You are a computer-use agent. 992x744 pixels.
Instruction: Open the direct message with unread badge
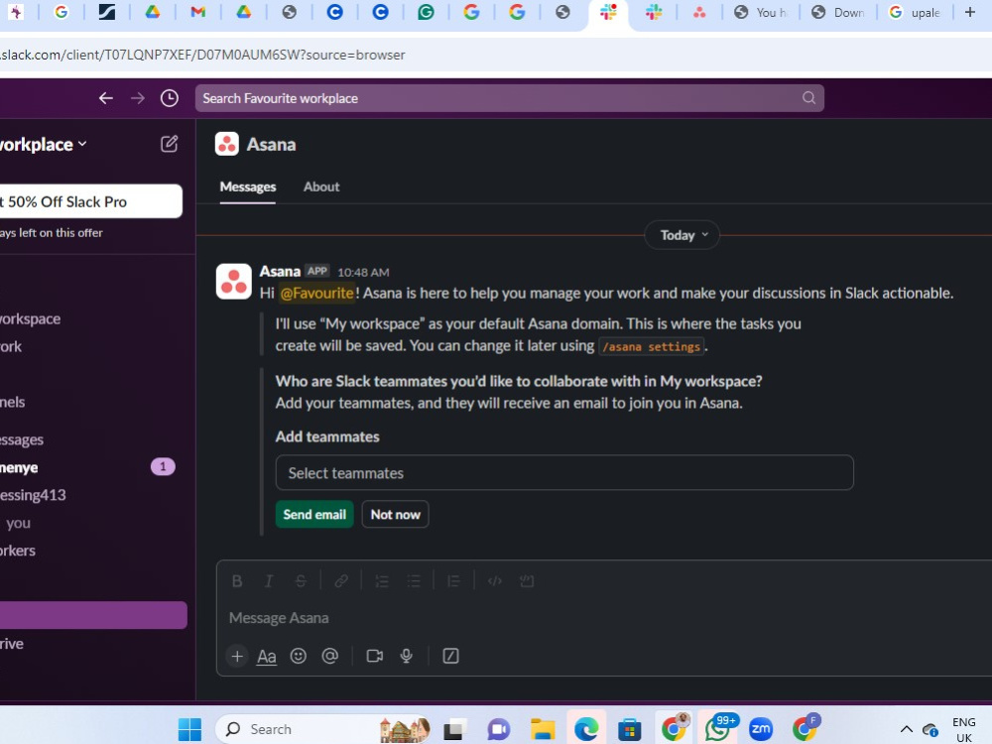tap(87, 467)
